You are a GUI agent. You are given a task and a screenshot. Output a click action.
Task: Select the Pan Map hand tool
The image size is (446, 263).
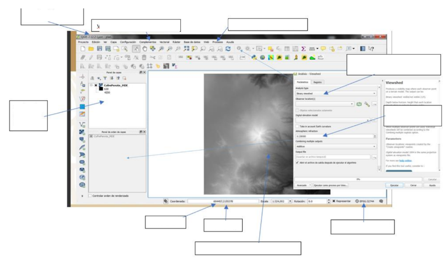(144, 49)
